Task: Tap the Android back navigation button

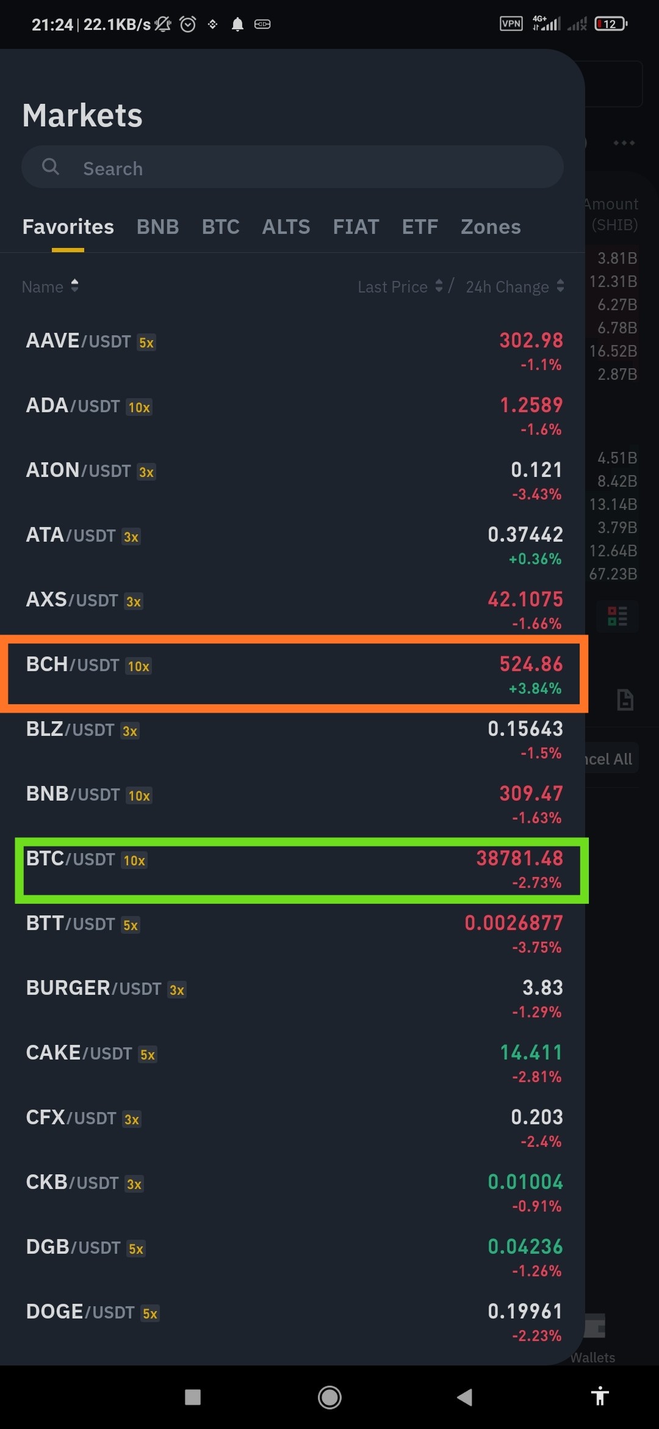Action: pyautogui.click(x=464, y=1397)
